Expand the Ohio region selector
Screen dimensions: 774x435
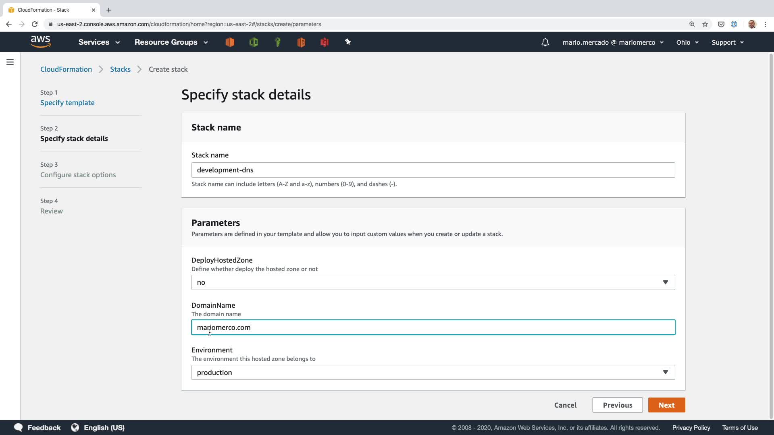[687, 42]
